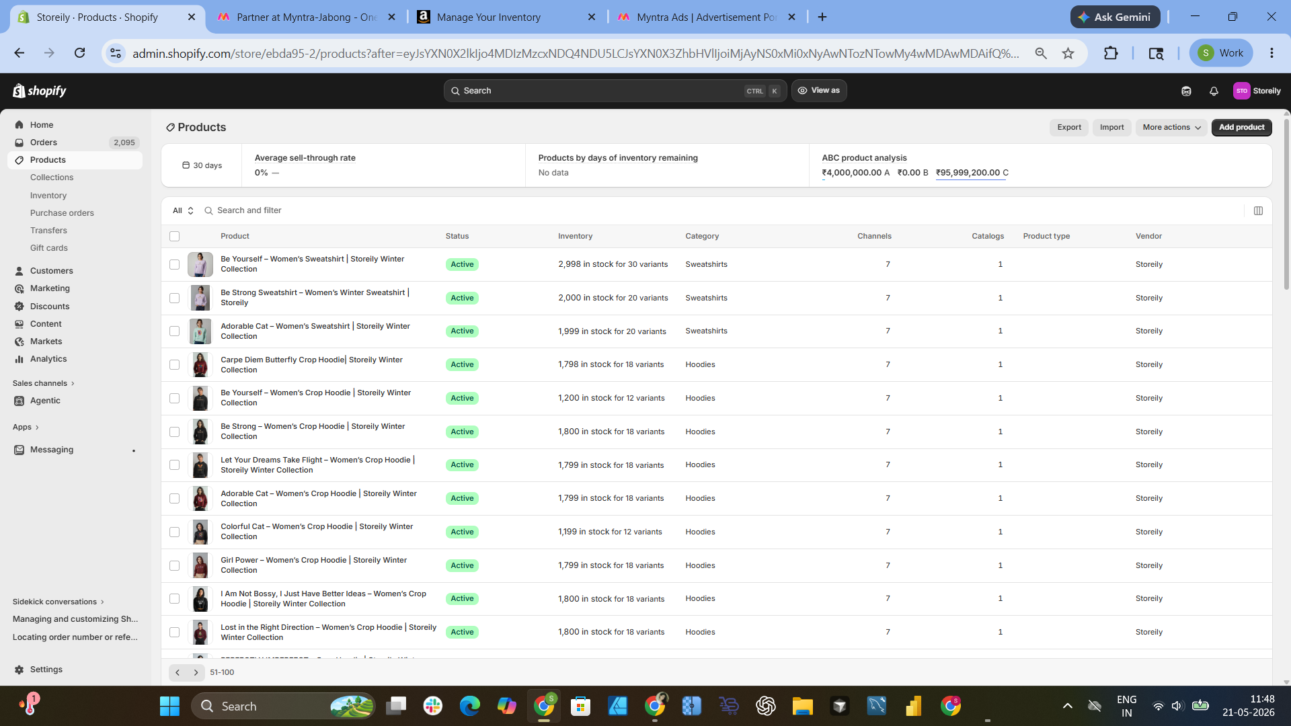Image resolution: width=1291 pixels, height=726 pixels.
Task: Click the Wi-Fi icon in system tray
Action: 1158,707
